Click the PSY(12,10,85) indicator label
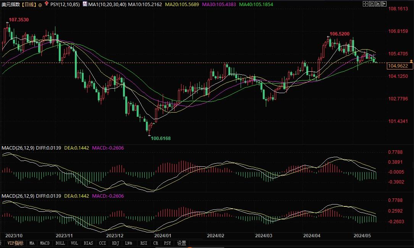 click(x=65, y=5)
